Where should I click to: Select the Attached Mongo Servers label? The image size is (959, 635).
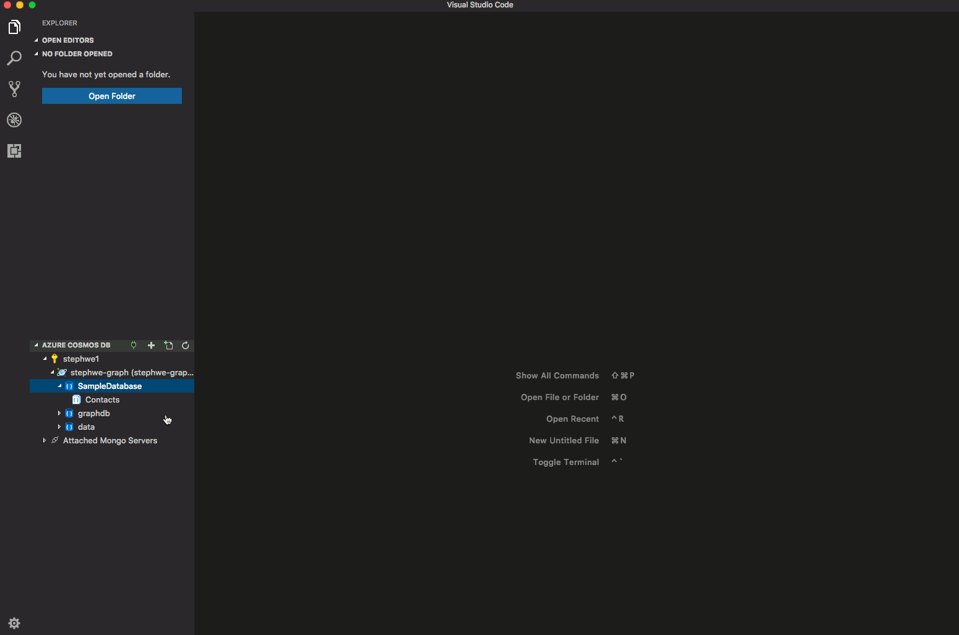pyautogui.click(x=110, y=440)
